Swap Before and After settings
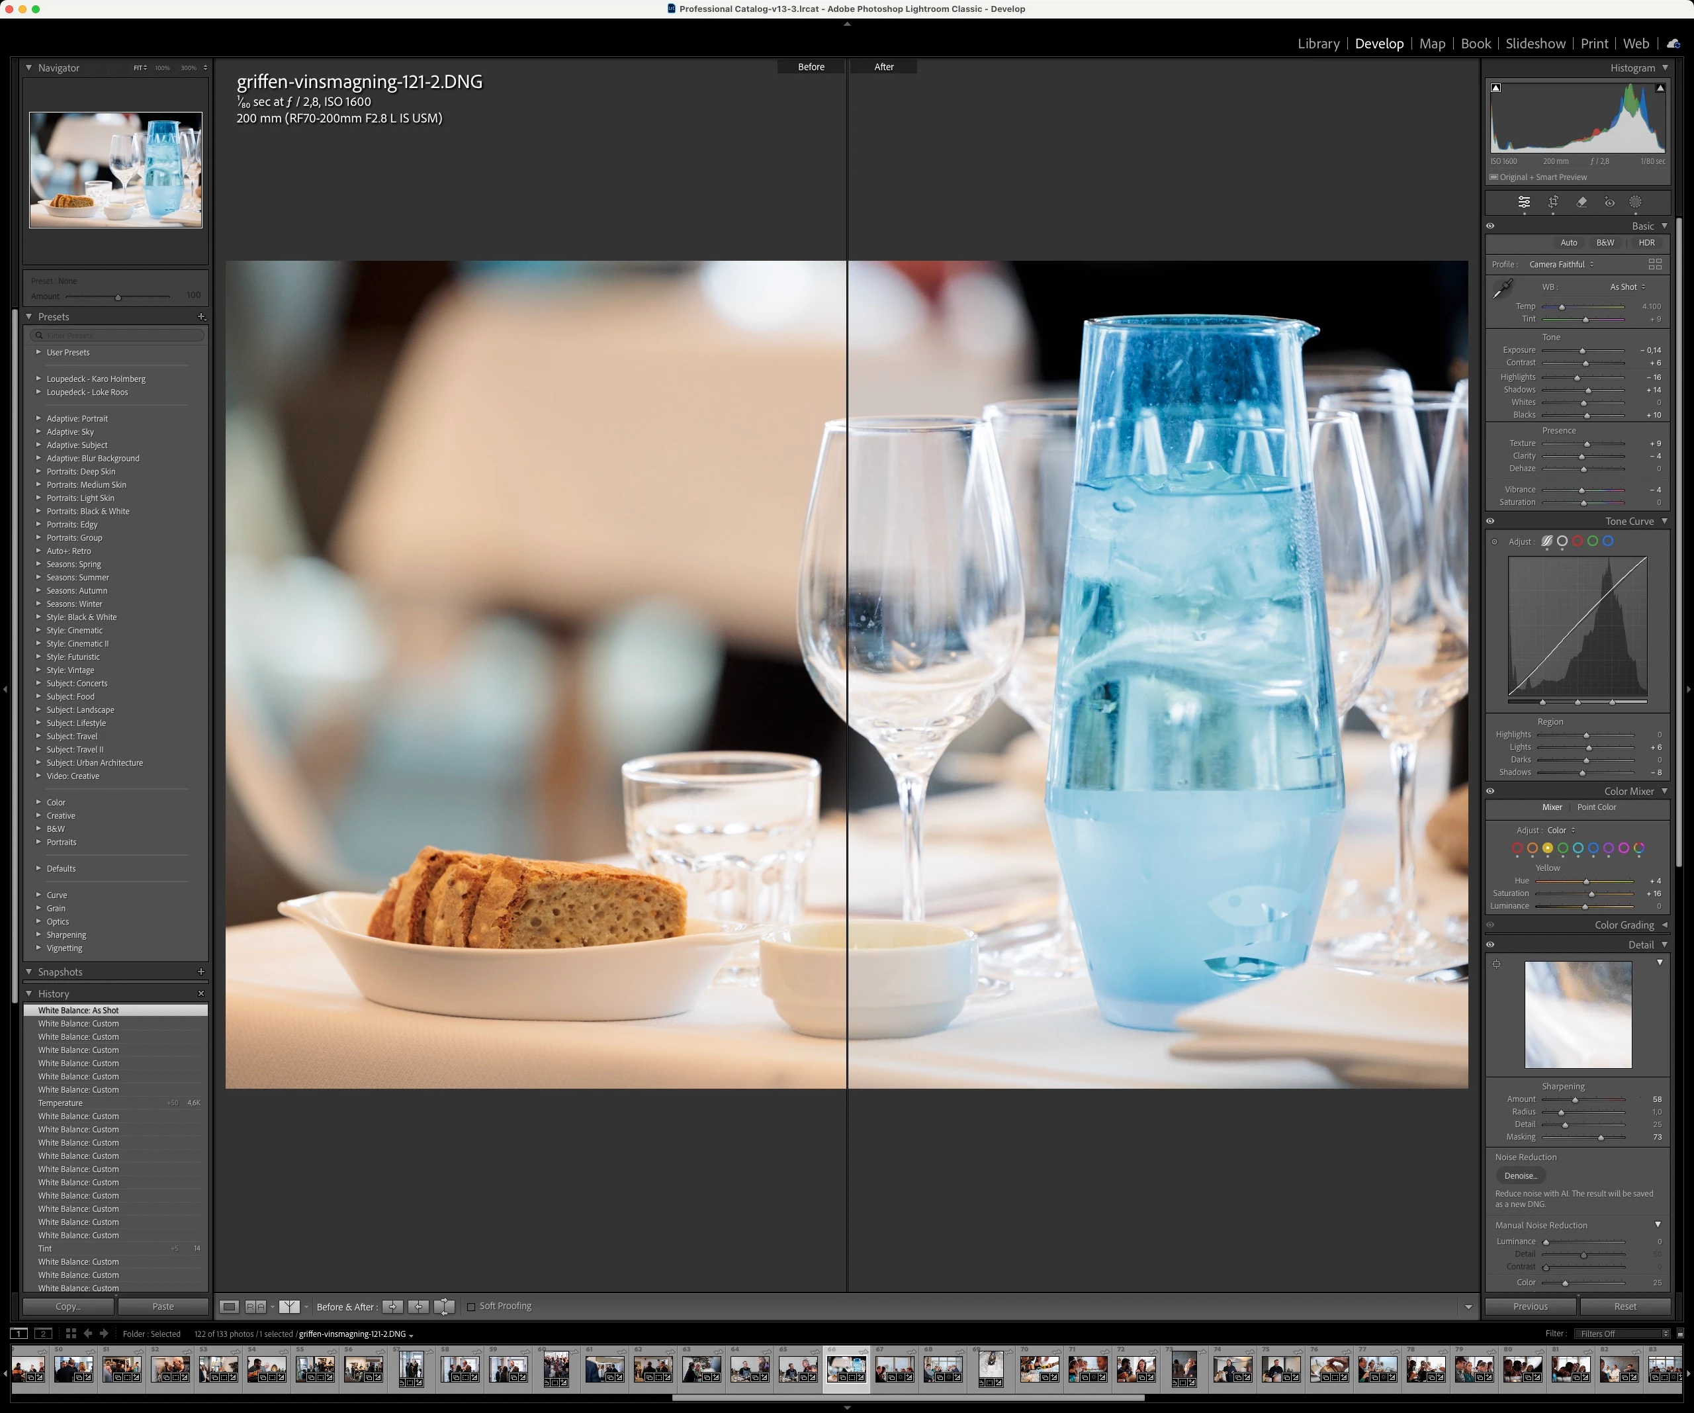 [443, 1306]
